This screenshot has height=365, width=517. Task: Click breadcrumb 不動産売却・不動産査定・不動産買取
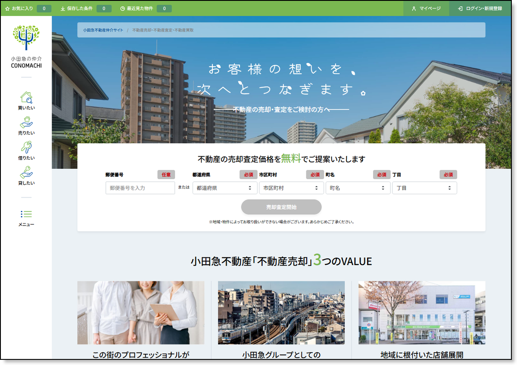coord(163,30)
